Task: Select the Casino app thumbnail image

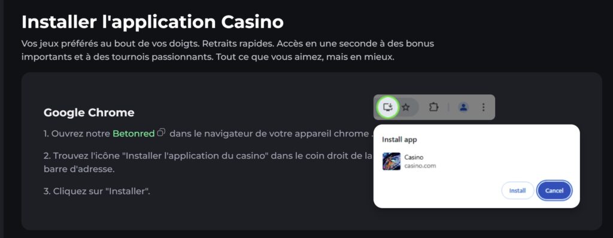Action: (x=392, y=161)
